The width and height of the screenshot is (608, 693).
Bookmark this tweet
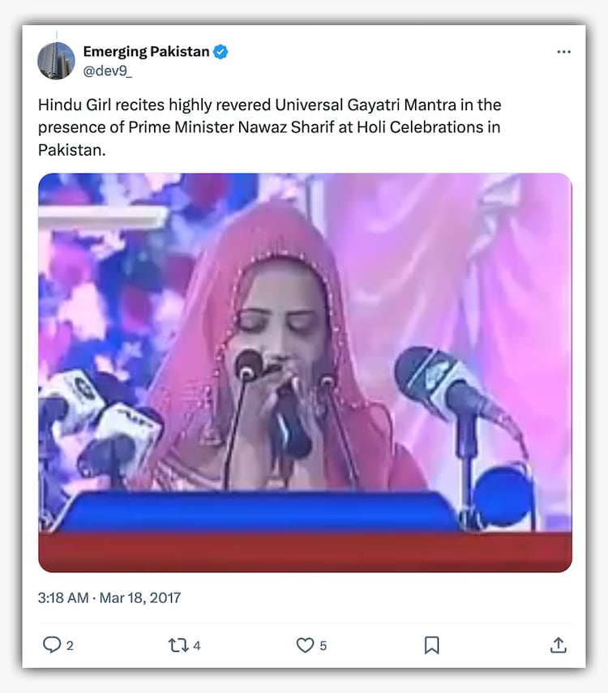pyautogui.click(x=431, y=645)
